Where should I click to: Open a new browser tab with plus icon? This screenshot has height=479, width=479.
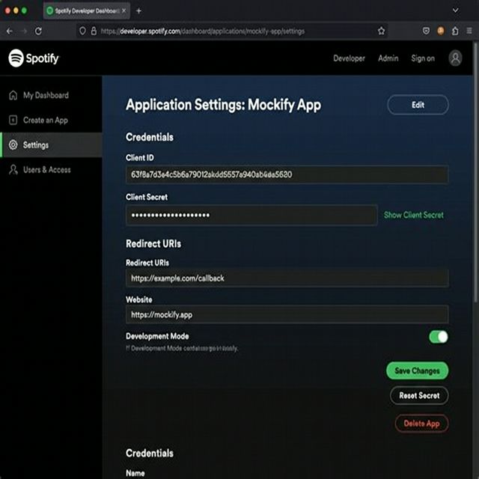tap(138, 10)
